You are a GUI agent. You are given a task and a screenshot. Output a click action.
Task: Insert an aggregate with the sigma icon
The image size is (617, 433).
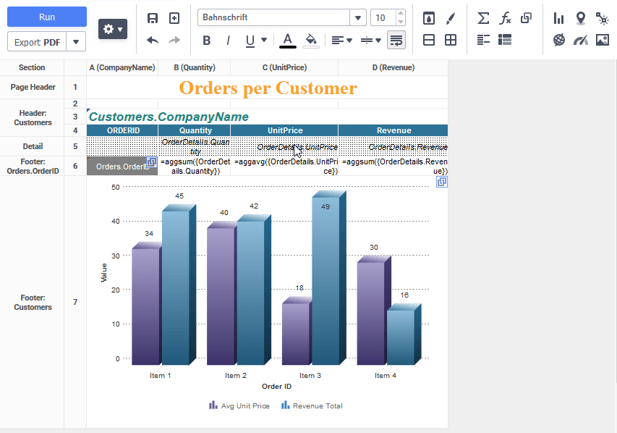click(x=483, y=18)
